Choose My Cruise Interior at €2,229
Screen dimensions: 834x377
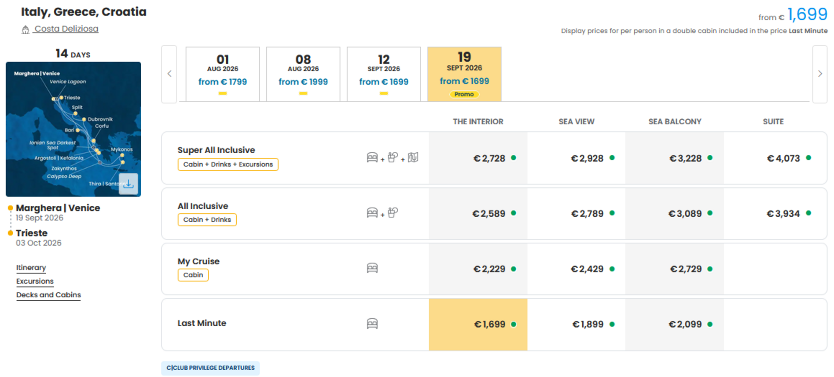pyautogui.click(x=478, y=269)
